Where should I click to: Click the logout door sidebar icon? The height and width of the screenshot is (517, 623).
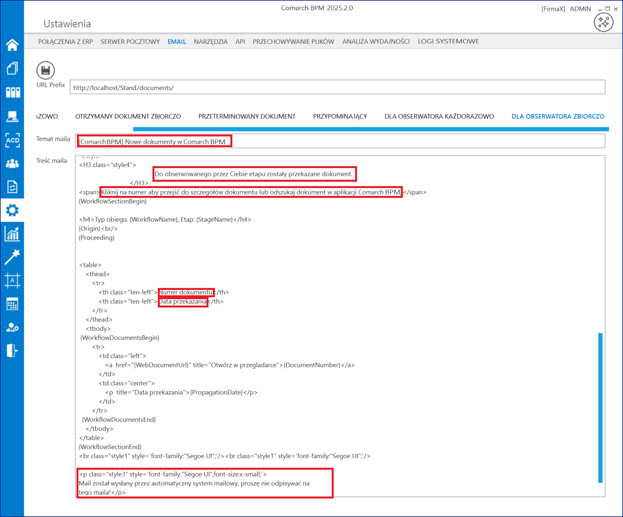click(x=12, y=350)
